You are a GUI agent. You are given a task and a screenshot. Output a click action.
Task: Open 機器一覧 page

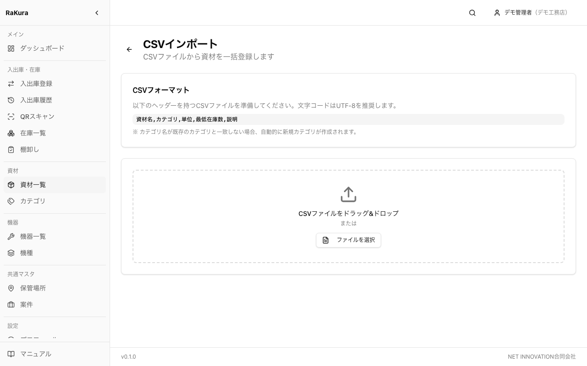55,237
